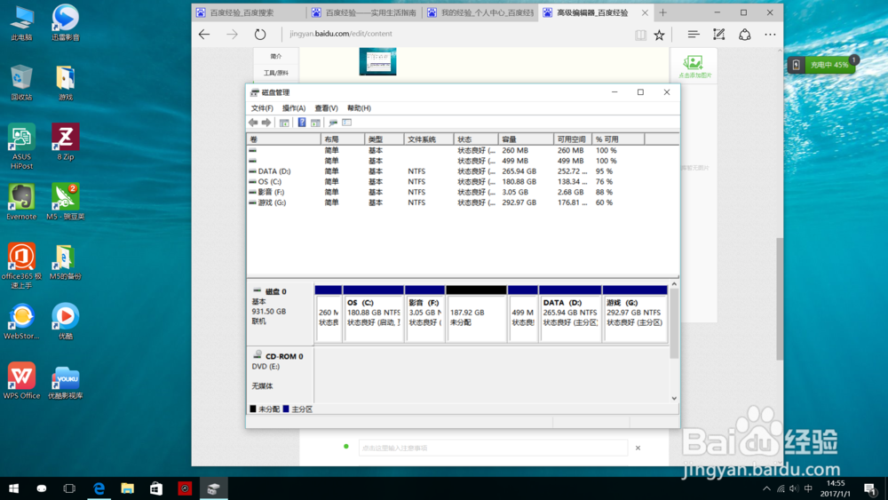Select the 游戏 (G:) volume row
This screenshot has width=888, height=500.
[462, 202]
